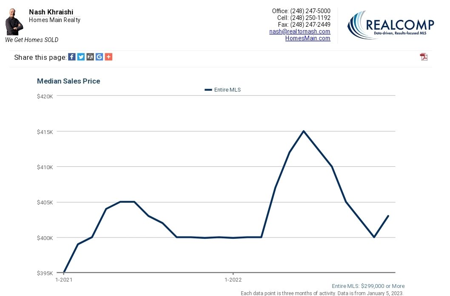Share this page on Facebook
Image resolution: width=450 pixels, height=296 pixels.
pyautogui.click(x=71, y=56)
